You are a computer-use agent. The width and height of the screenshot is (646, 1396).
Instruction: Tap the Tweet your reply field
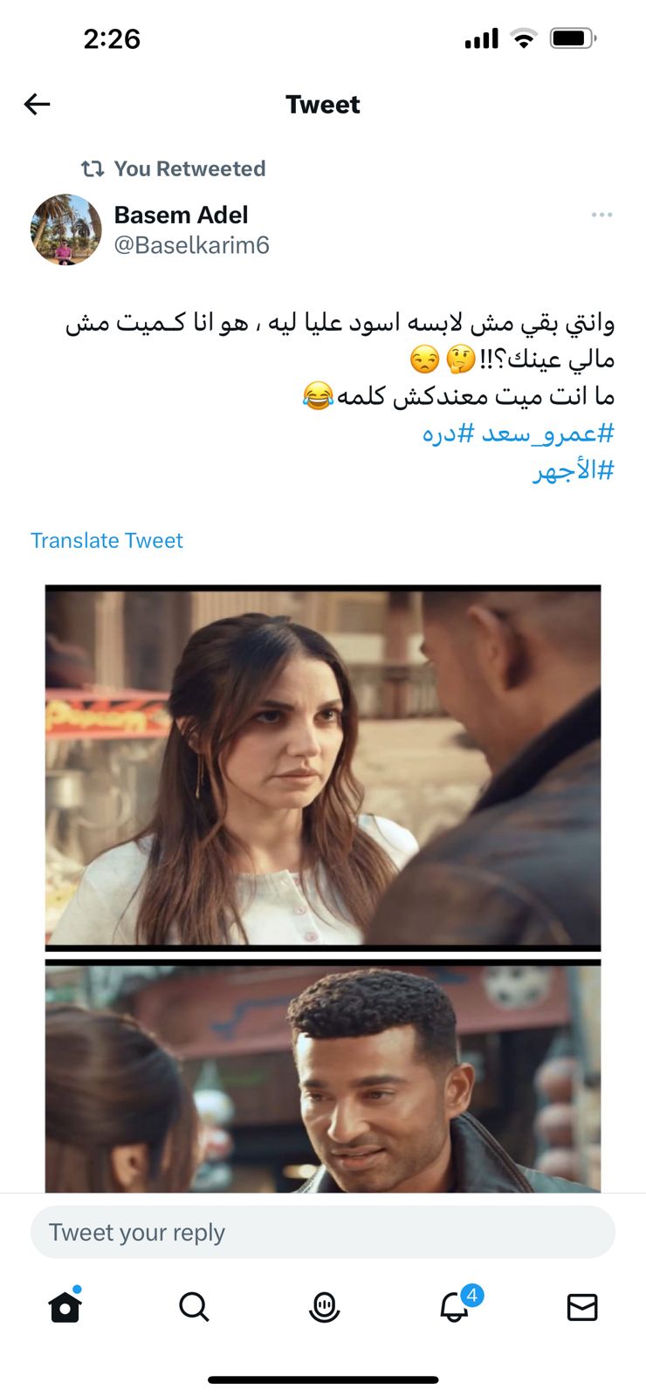click(x=323, y=1232)
